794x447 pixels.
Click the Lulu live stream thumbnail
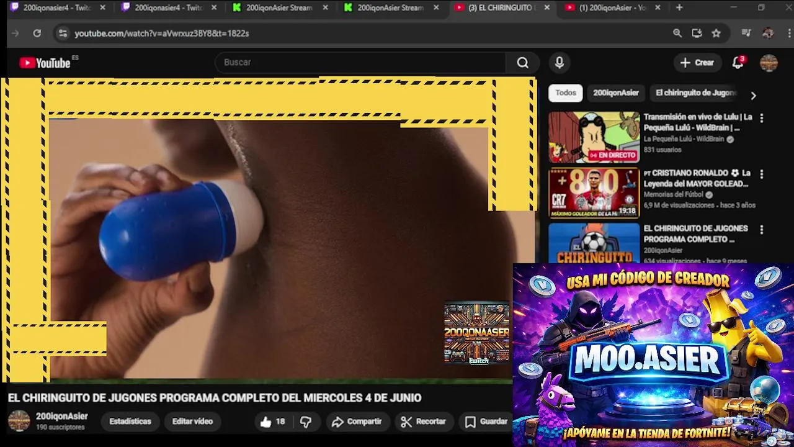pos(594,137)
